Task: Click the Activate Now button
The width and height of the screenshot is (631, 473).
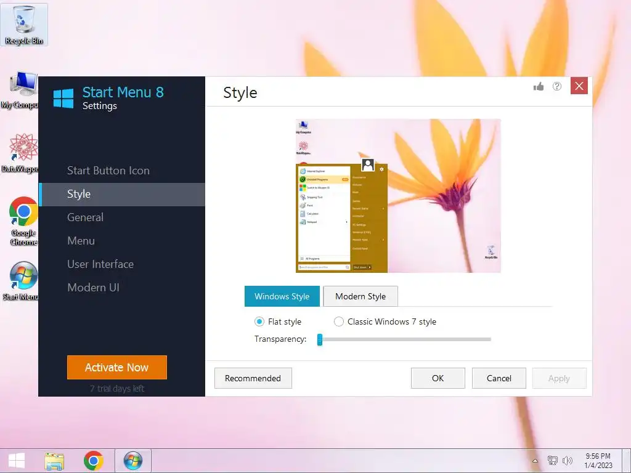Action: [x=116, y=367]
